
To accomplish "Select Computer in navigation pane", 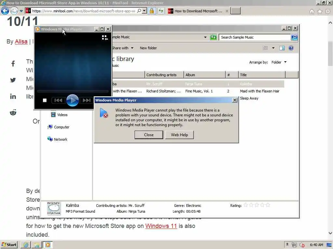I will [59, 127].
